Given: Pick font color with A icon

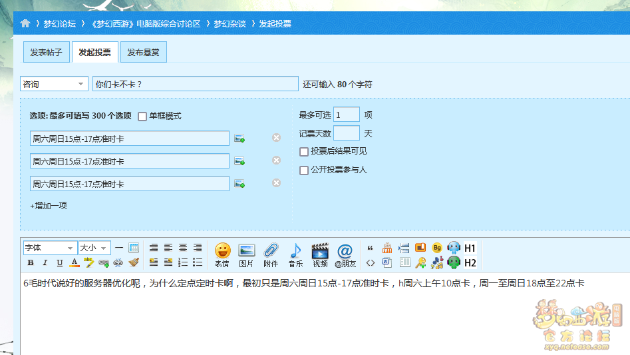Looking at the screenshot, I should pos(75,262).
